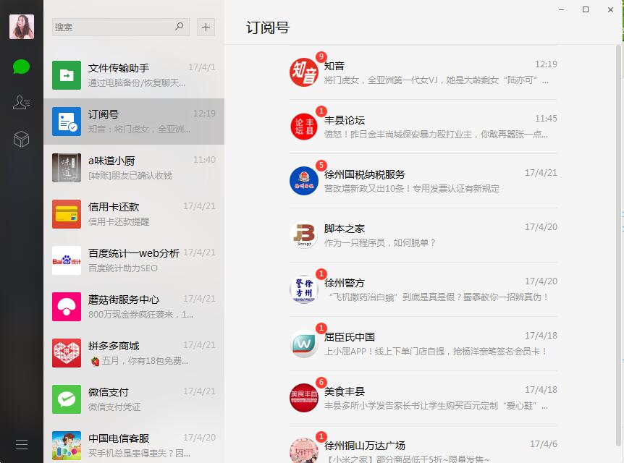This screenshot has width=624, height=463.
Task: Click the 徐州警方 logo icon
Action: [x=303, y=289]
